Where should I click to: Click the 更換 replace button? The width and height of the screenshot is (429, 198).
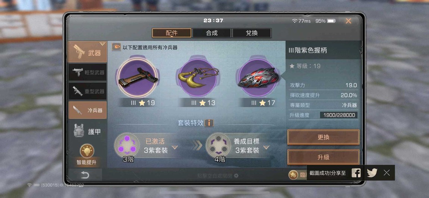coord(323,137)
